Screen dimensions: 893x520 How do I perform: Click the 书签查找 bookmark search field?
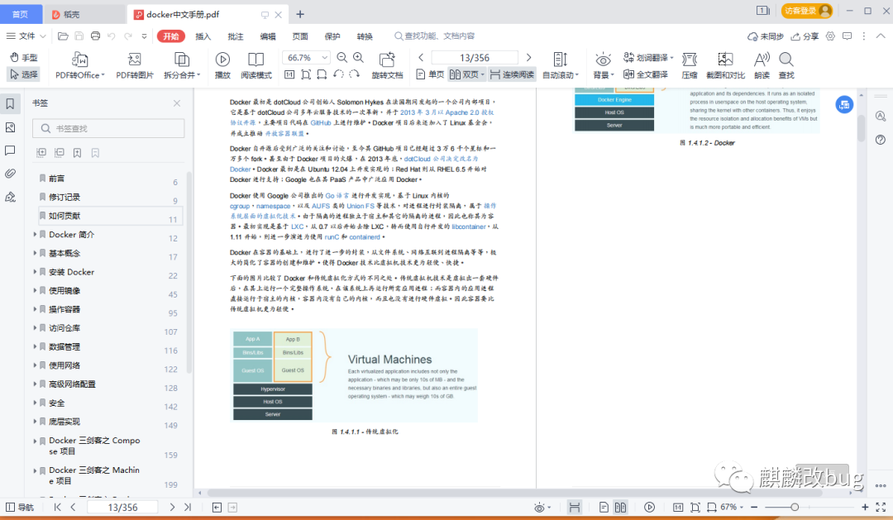point(108,128)
